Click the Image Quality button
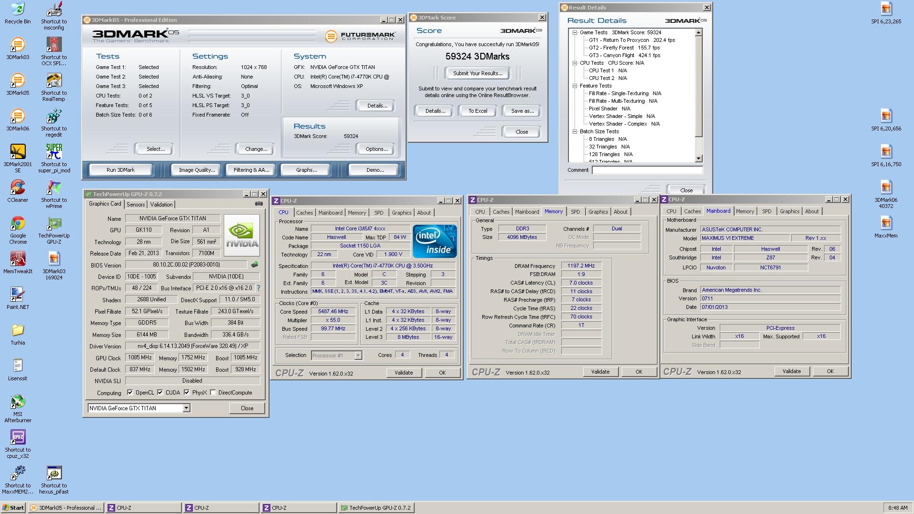The width and height of the screenshot is (914, 514). click(x=197, y=170)
